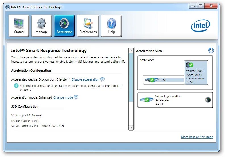Viewport: 225px width, 157px height.
Task: Click the Internal system disk text
Action: coord(168,97)
